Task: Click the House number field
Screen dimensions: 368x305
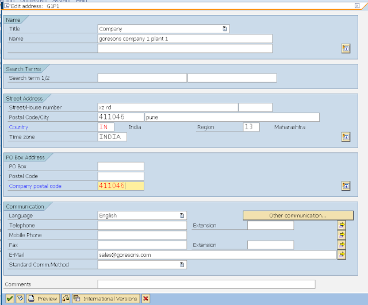Action: tap(255, 107)
